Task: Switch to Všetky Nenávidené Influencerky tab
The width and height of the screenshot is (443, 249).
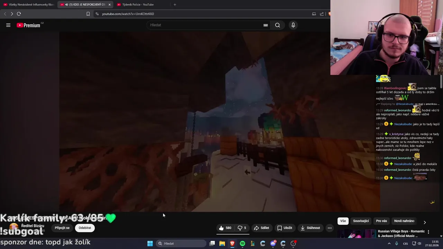Action: pos(29,4)
